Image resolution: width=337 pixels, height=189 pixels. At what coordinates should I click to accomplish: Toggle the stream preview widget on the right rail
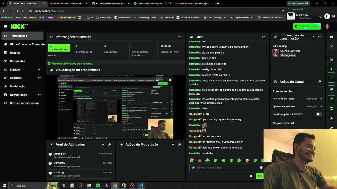(x=331, y=60)
